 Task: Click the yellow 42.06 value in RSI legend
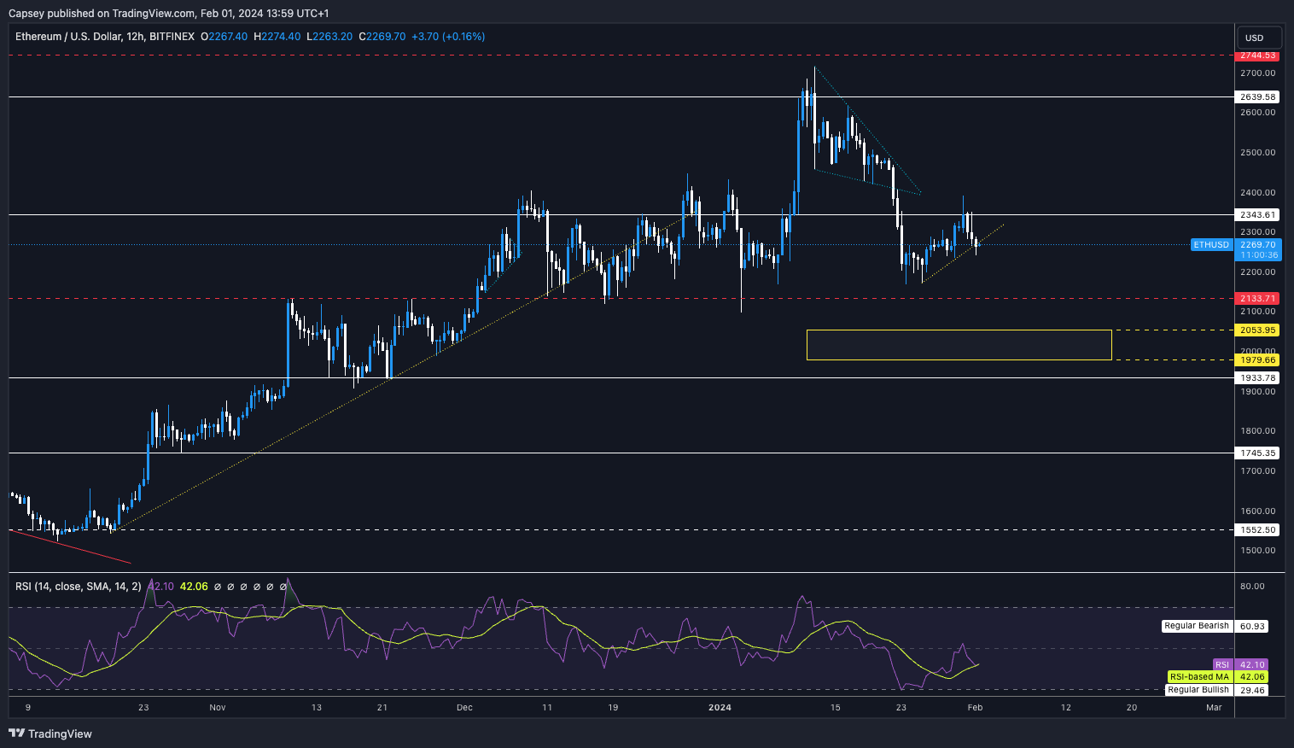[194, 587]
